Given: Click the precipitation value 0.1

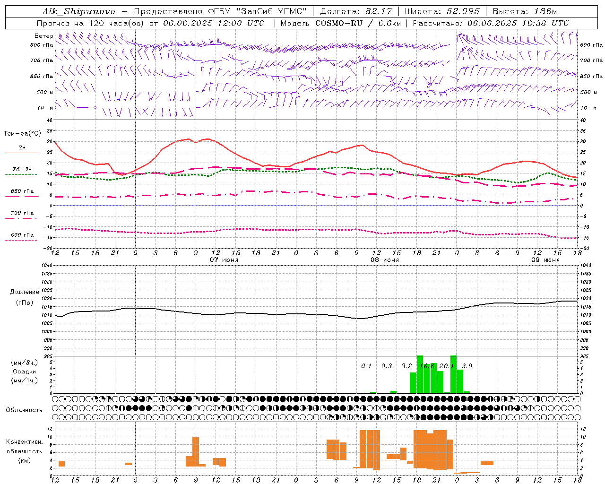Looking at the screenshot, I should coord(366,366).
